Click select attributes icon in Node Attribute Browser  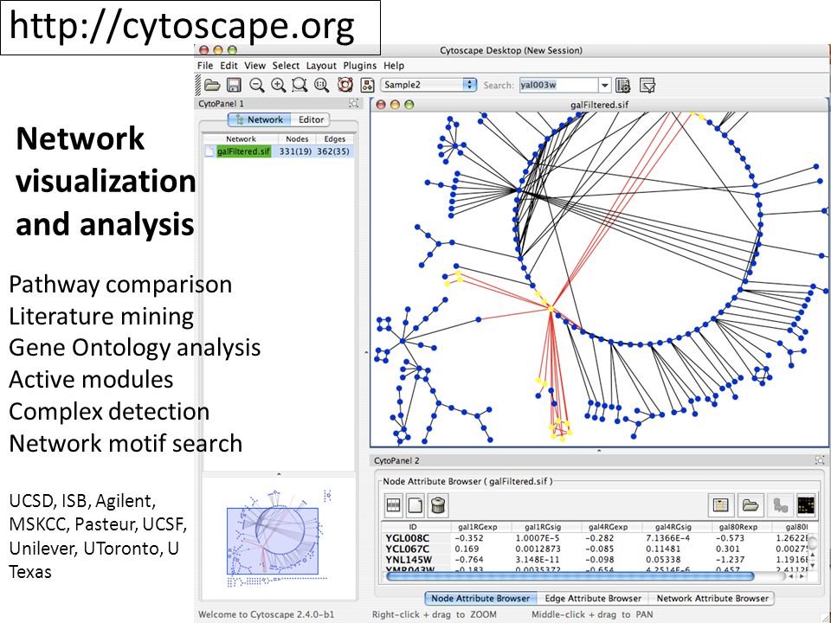tap(393, 504)
